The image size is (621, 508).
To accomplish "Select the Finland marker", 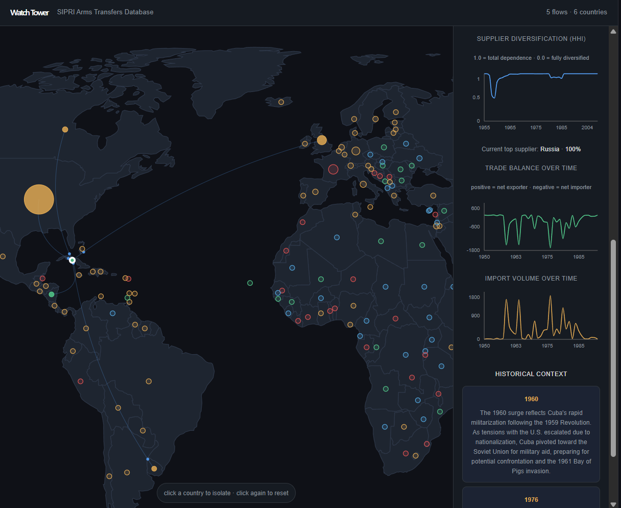I will point(396,112).
